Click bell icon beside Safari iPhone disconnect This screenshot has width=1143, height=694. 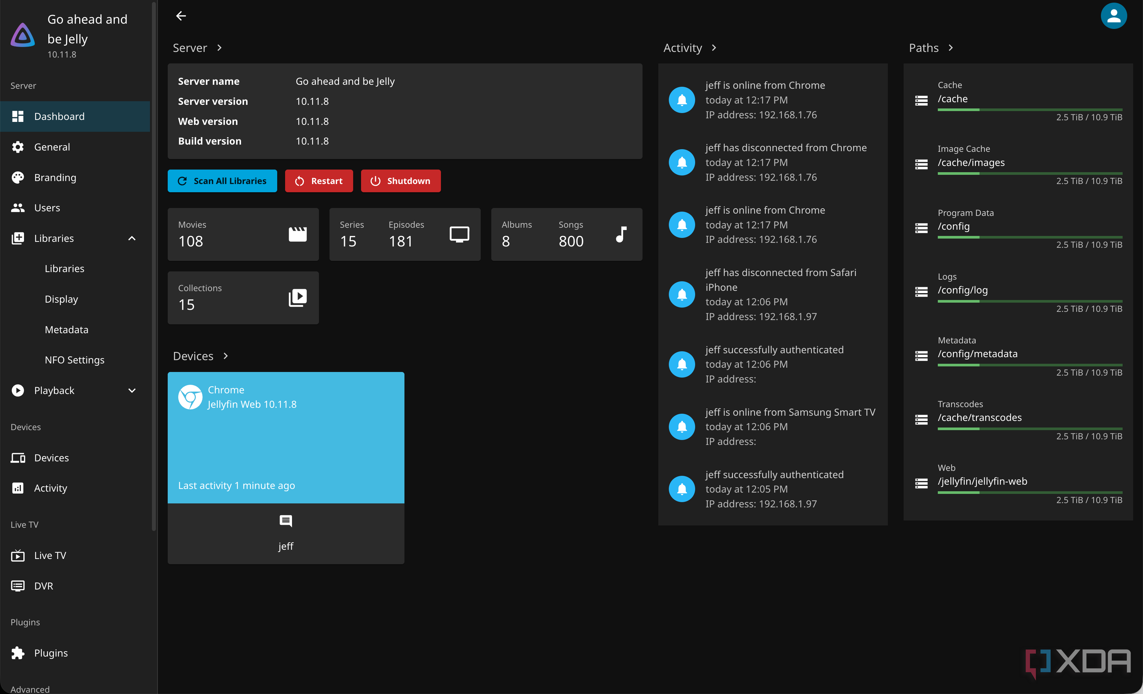pos(681,294)
